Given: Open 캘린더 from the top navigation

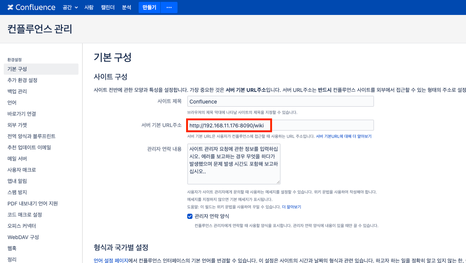Looking at the screenshot, I should (108, 7).
